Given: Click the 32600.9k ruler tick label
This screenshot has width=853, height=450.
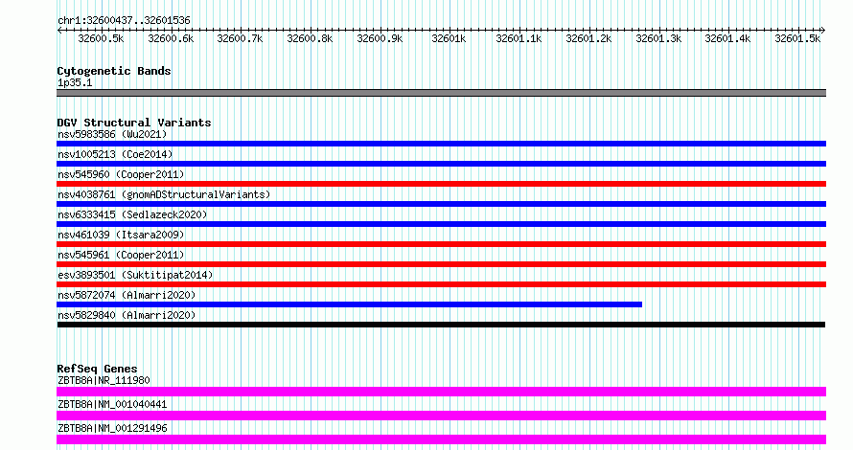Looking at the screenshot, I should (x=380, y=38).
